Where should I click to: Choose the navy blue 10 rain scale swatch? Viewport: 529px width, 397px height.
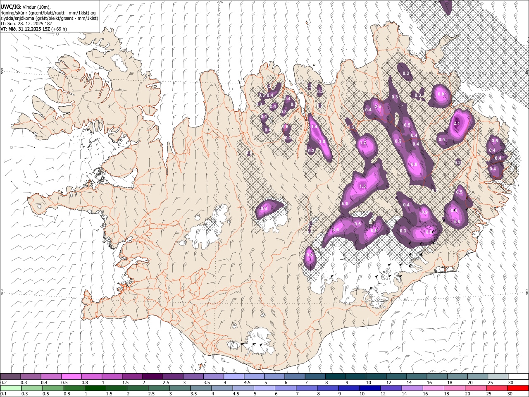click(x=370, y=388)
